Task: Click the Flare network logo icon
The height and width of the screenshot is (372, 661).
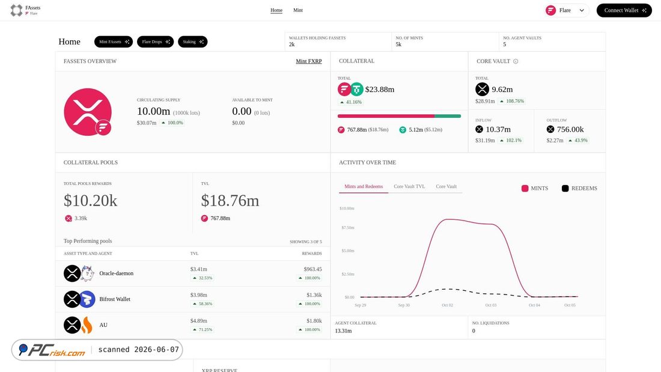Action: pyautogui.click(x=550, y=11)
